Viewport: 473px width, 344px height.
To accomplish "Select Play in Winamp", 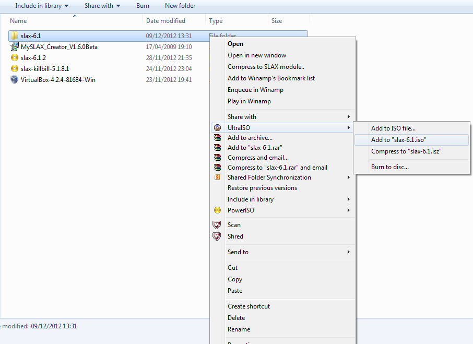I will coord(249,101).
